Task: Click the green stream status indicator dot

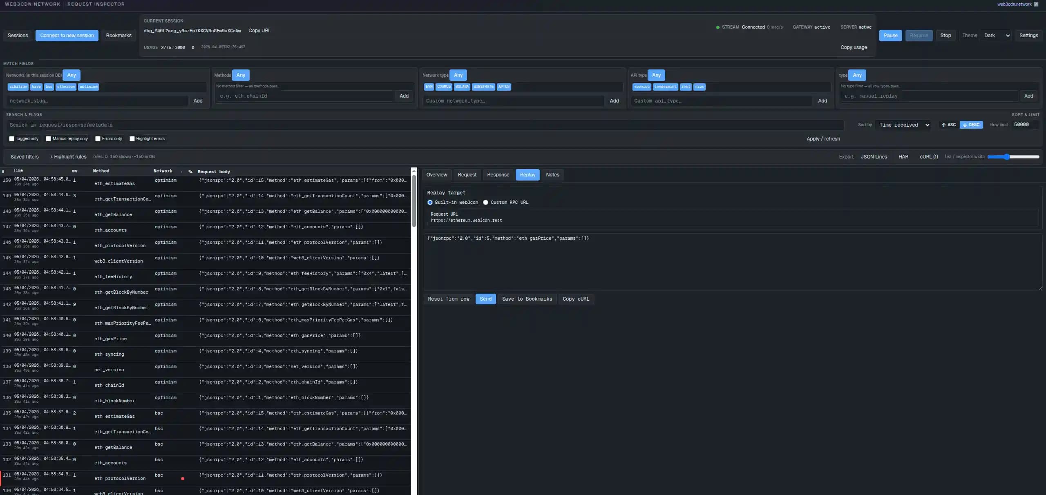Action: 717,27
